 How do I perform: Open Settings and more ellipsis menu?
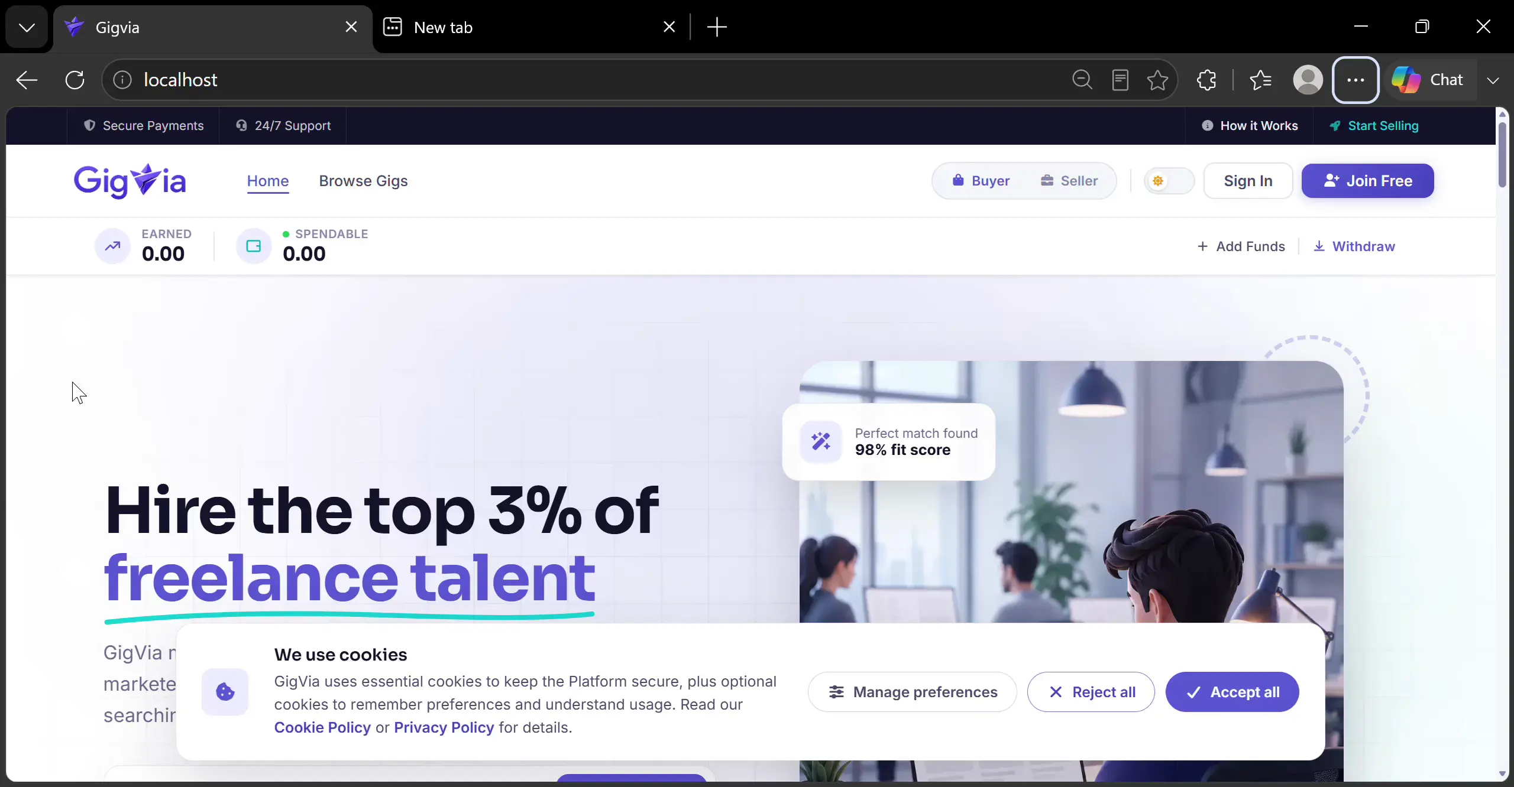pos(1356,80)
